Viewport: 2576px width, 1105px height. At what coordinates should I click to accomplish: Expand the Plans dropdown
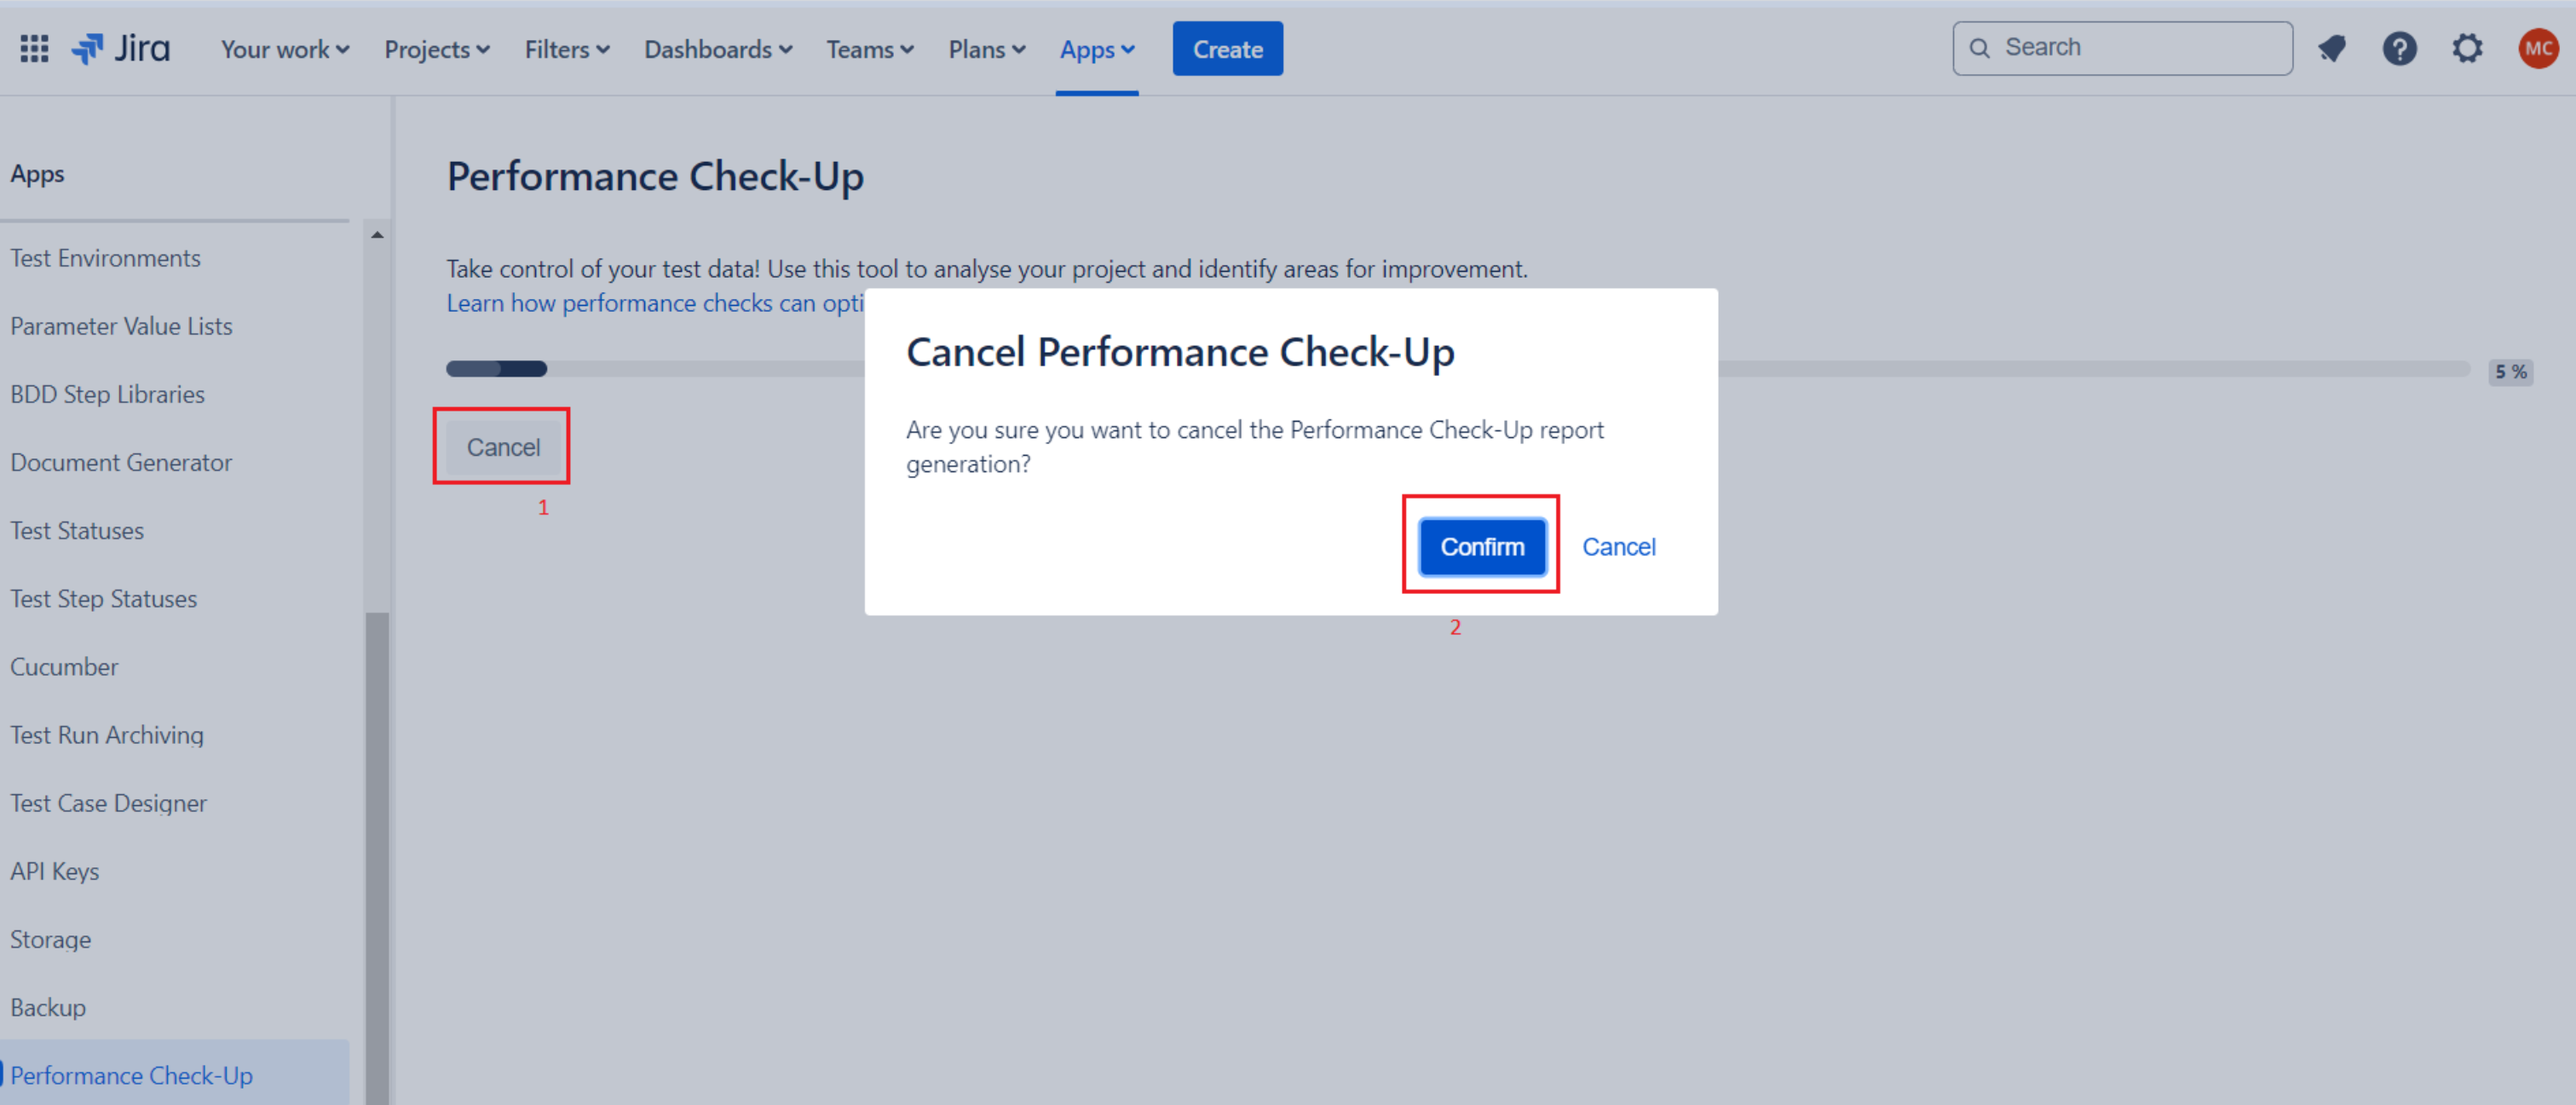pos(987,49)
